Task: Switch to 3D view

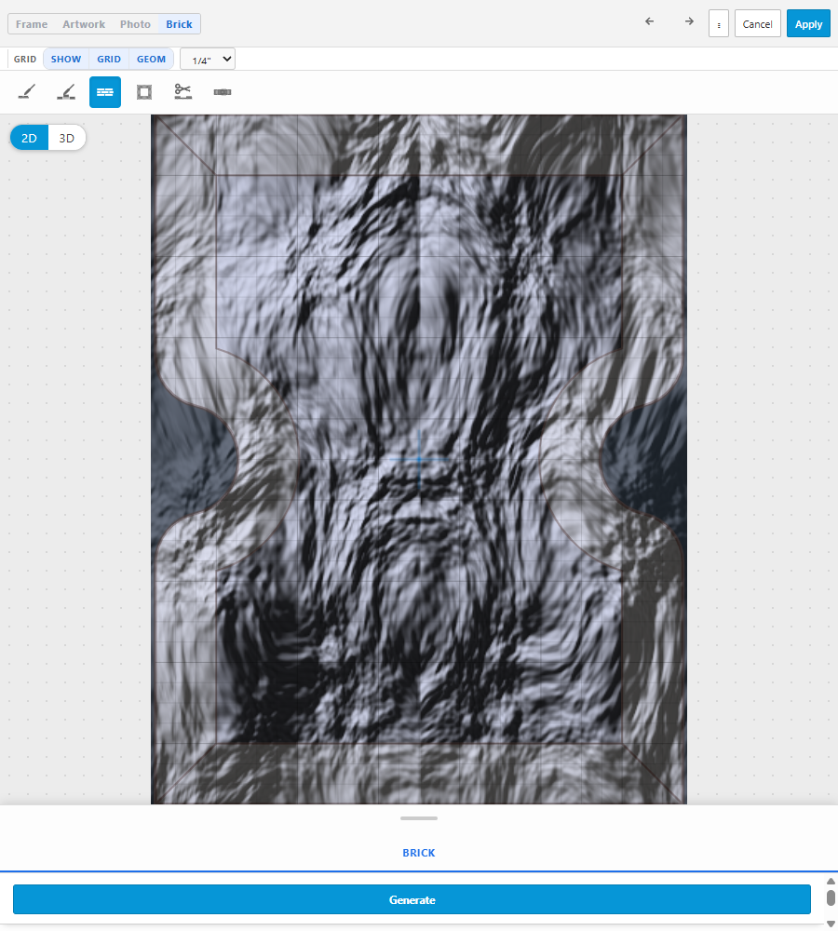Action: pyautogui.click(x=66, y=138)
